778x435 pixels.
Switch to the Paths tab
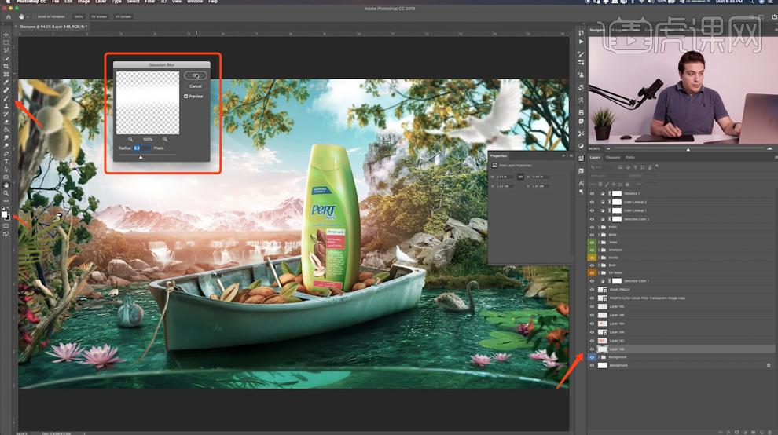(630, 157)
